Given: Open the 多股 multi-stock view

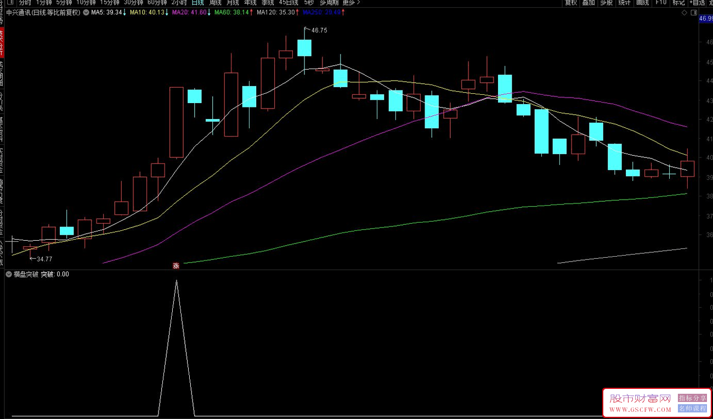Looking at the screenshot, I should pyautogui.click(x=606, y=3).
